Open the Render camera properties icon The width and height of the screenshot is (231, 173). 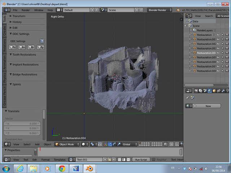(x=196, y=91)
